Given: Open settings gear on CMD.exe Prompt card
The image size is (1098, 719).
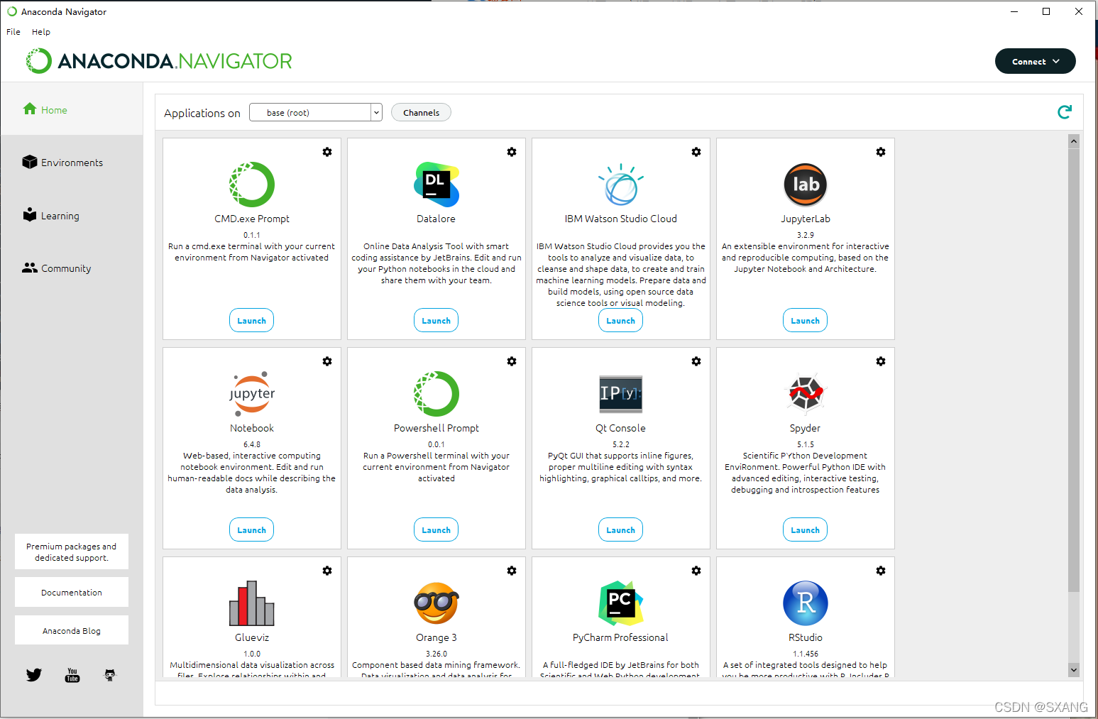Looking at the screenshot, I should pos(327,152).
